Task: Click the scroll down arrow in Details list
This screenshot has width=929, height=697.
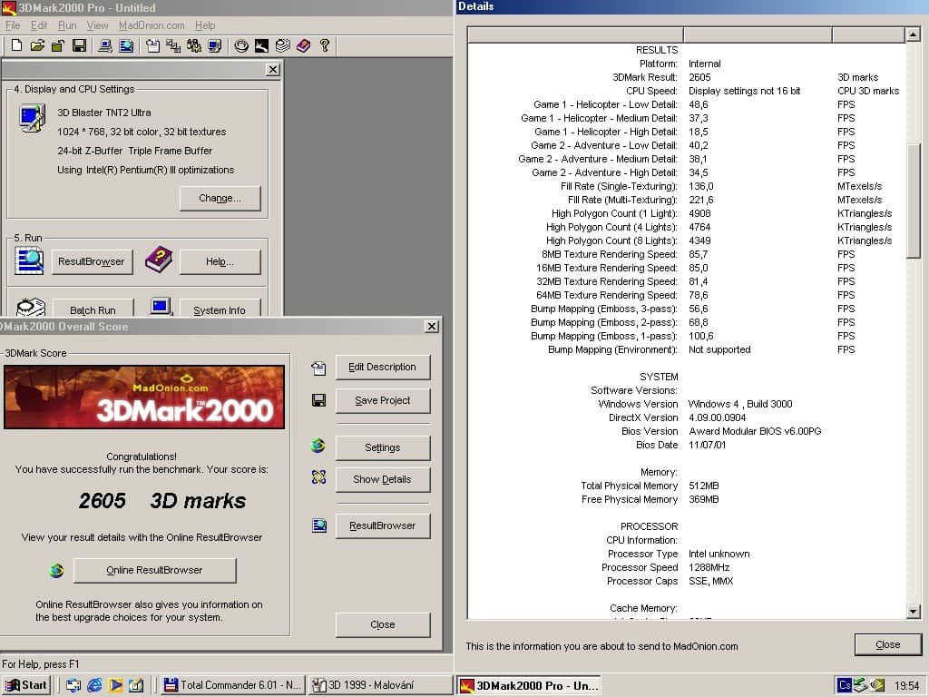Action: point(913,612)
